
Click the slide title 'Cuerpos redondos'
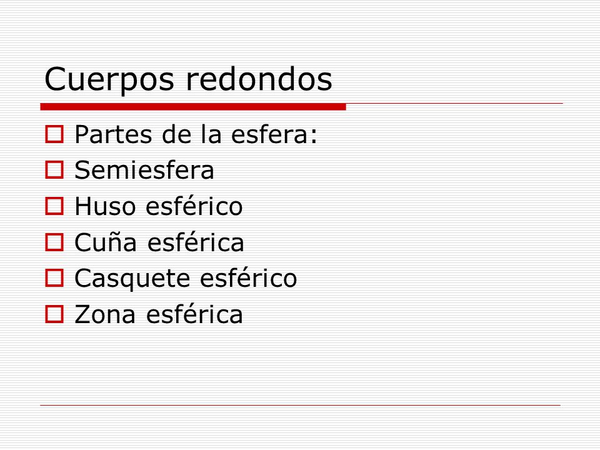click(188, 79)
